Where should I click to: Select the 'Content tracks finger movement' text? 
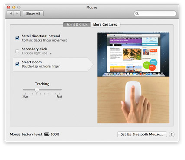coord(44,40)
